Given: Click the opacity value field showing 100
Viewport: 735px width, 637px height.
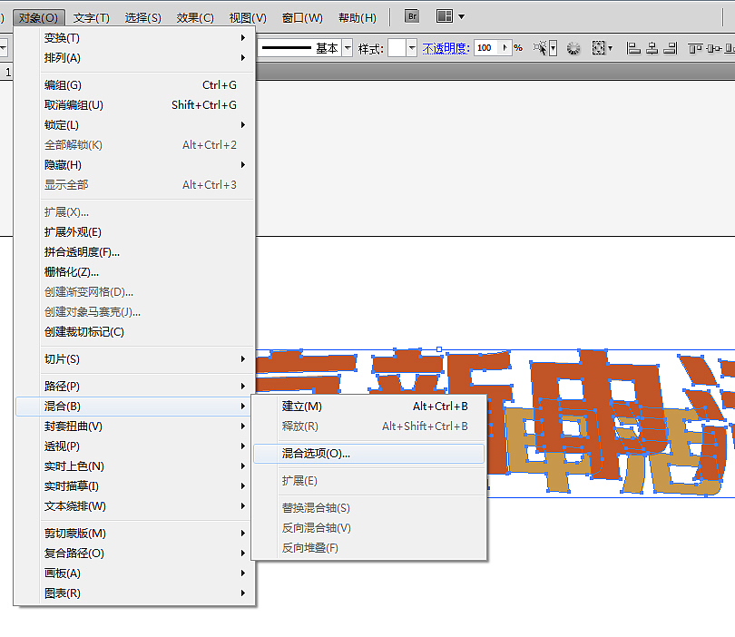Looking at the screenshot, I should 487,48.
